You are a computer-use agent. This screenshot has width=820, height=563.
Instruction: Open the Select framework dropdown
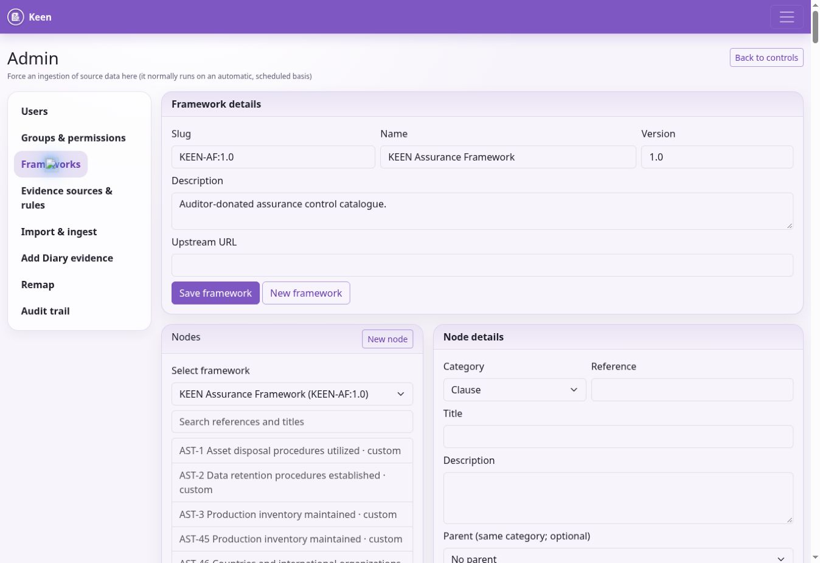(292, 394)
